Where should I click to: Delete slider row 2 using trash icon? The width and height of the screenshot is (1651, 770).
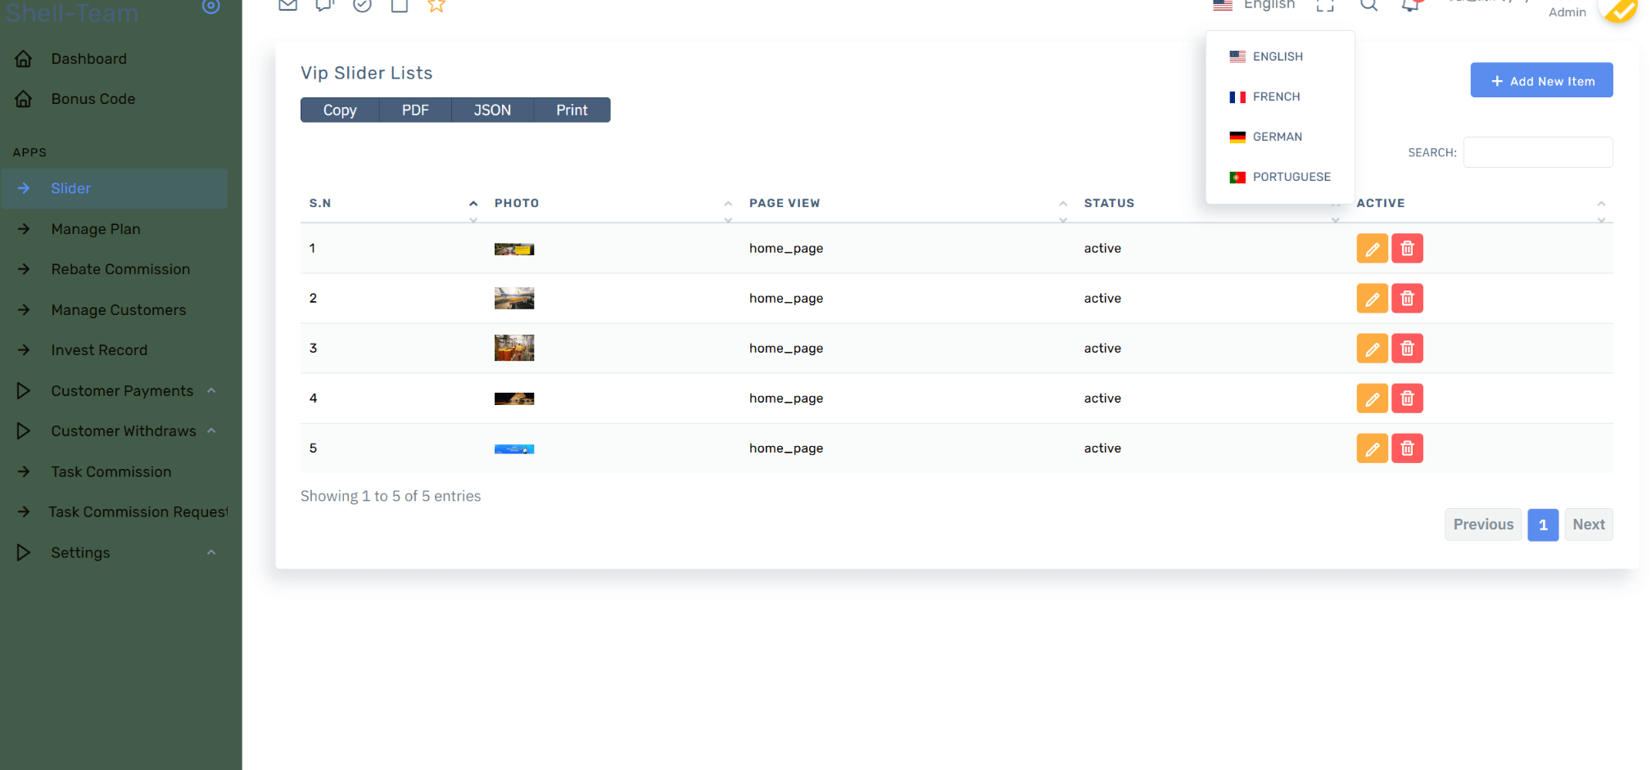pos(1407,299)
